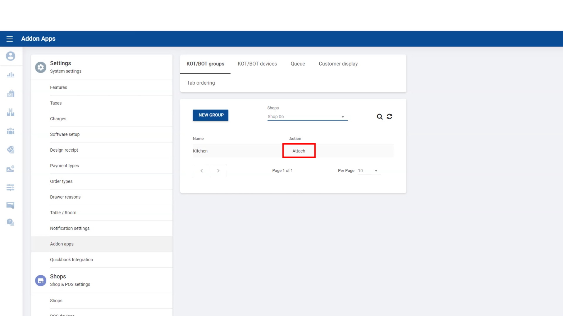Screen dimensions: 563x316
Task: Switch to Customer display tab
Action: click(338, 64)
